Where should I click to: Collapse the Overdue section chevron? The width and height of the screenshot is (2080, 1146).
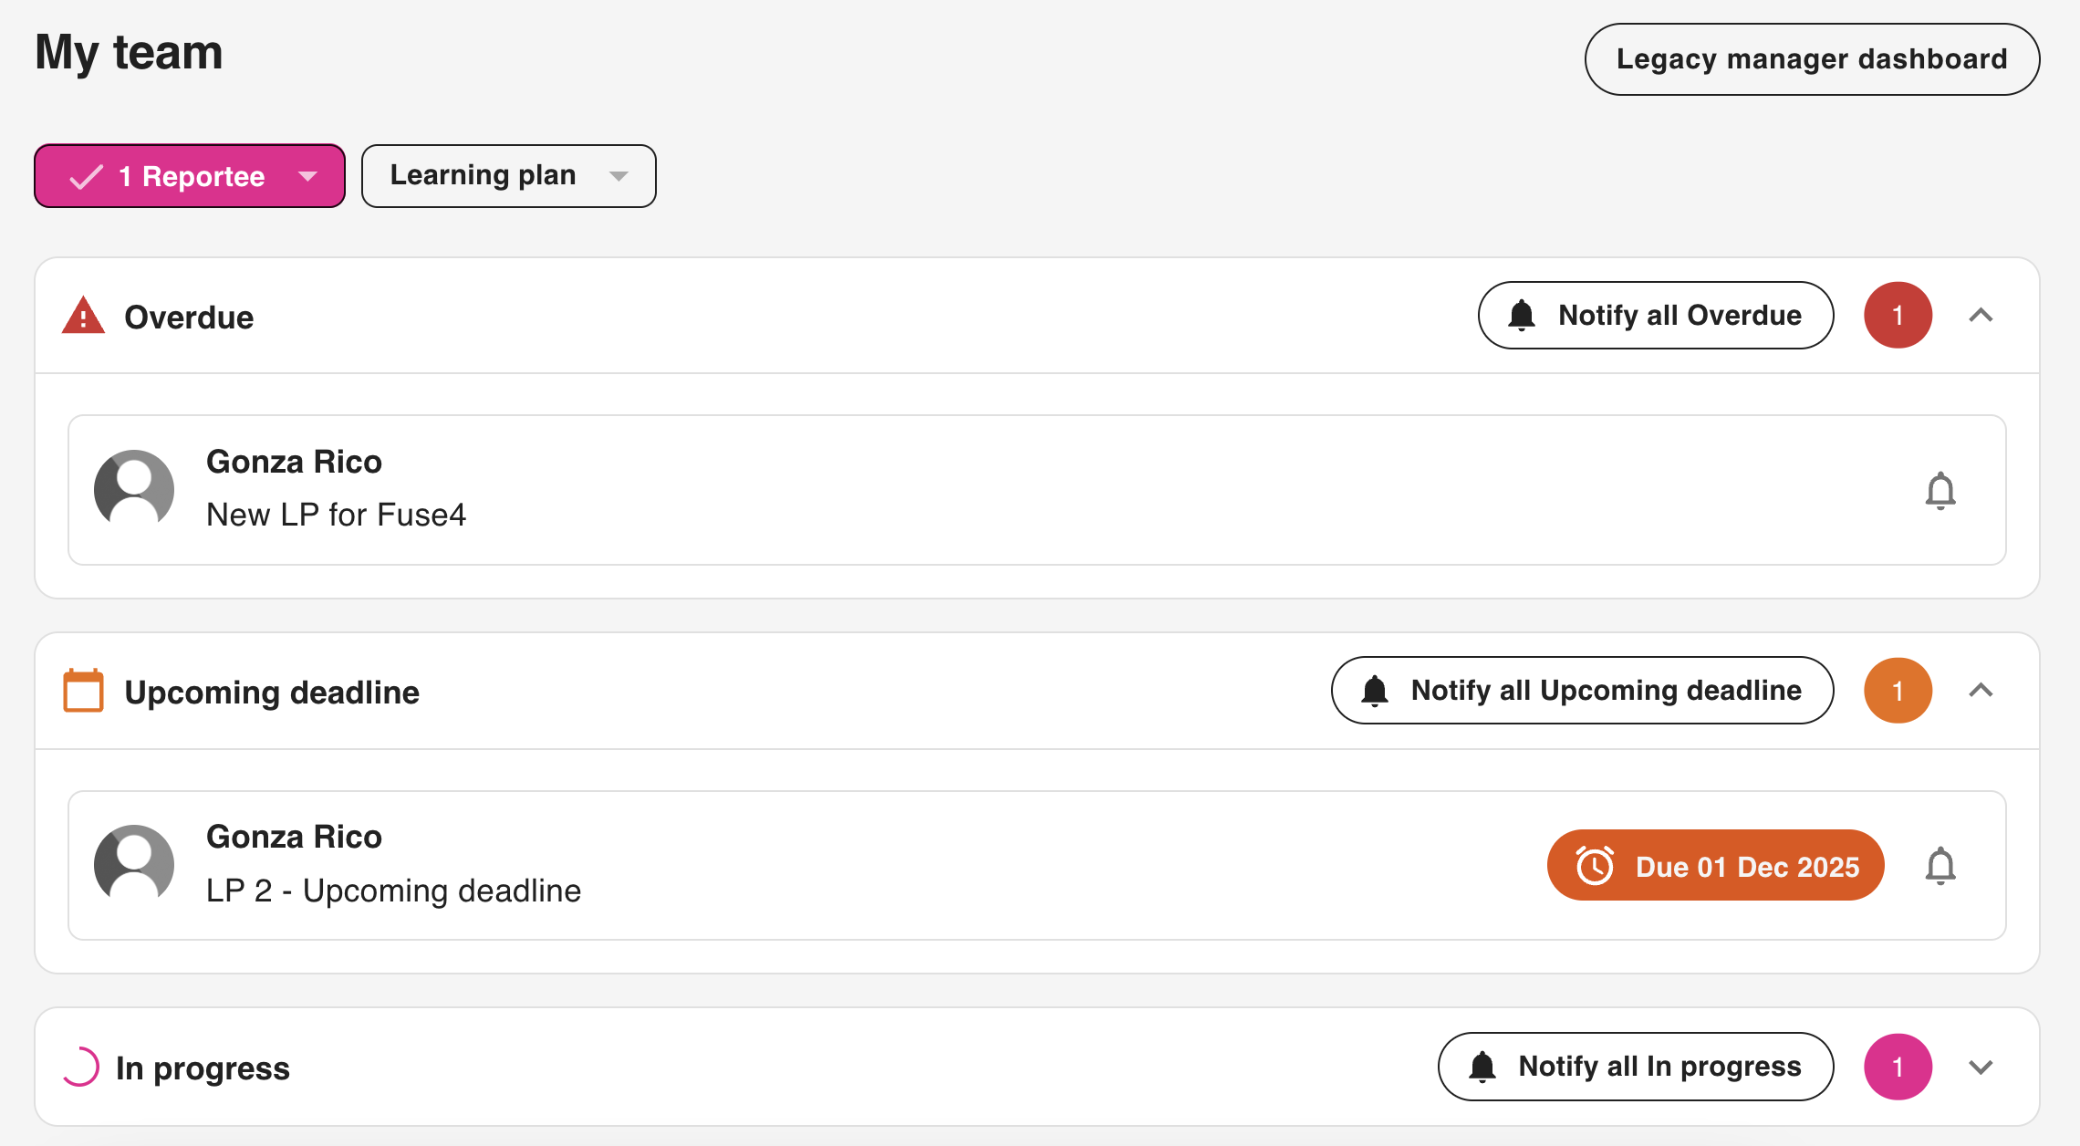1981,316
